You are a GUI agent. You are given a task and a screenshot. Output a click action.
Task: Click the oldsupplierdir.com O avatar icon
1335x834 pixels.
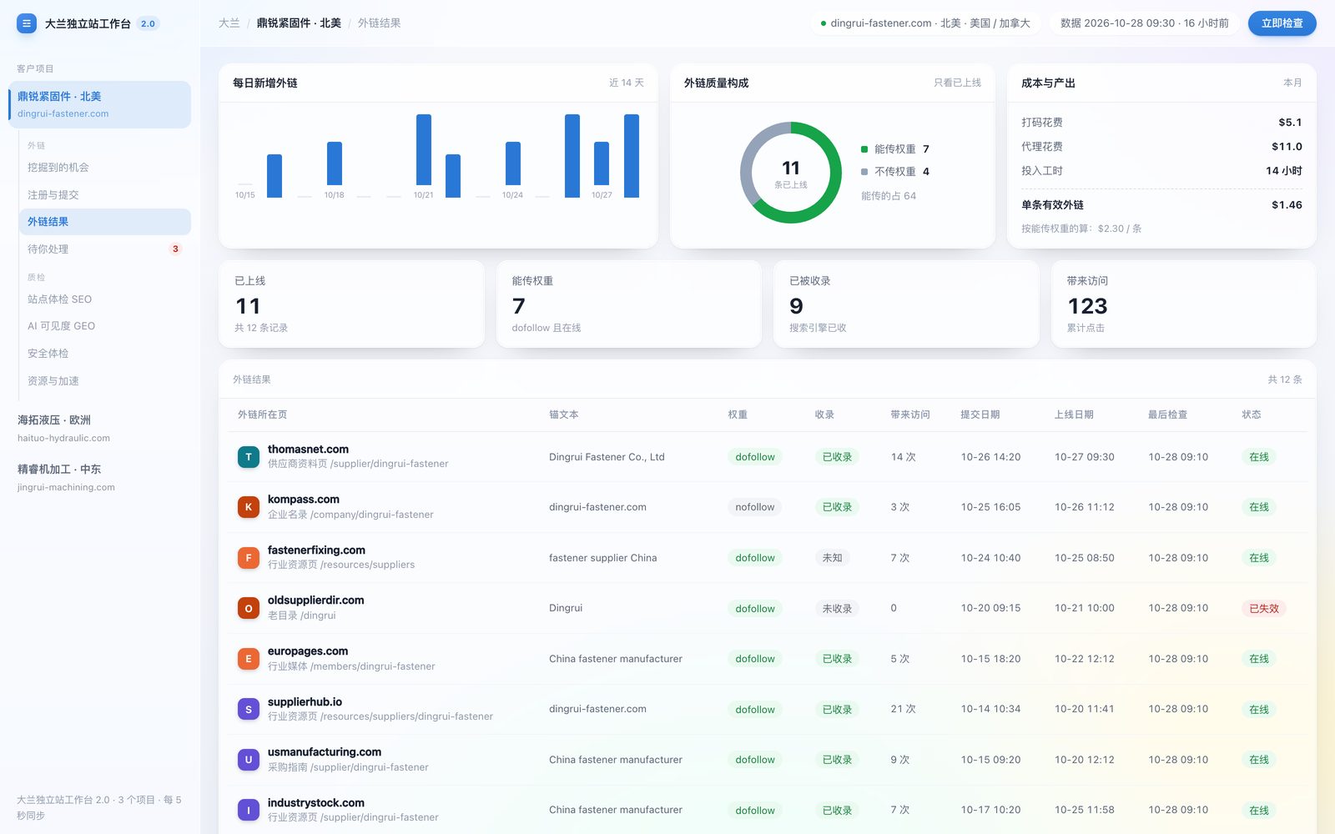coord(248,609)
